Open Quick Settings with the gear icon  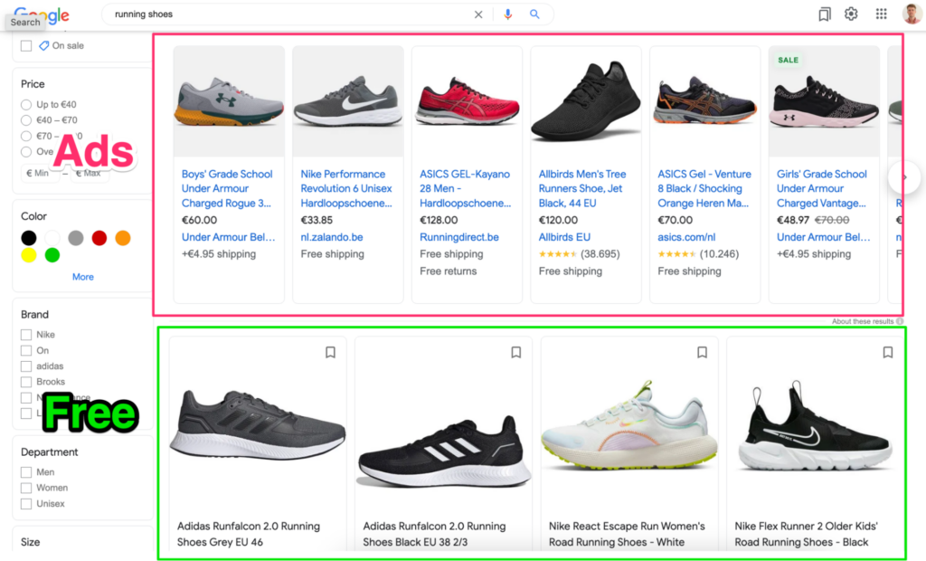click(851, 14)
